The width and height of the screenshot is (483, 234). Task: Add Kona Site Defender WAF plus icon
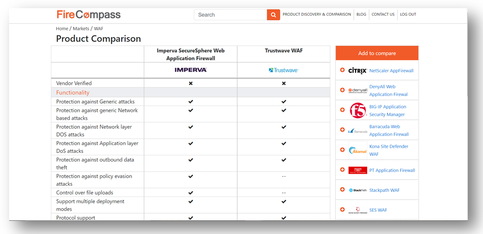(x=342, y=150)
